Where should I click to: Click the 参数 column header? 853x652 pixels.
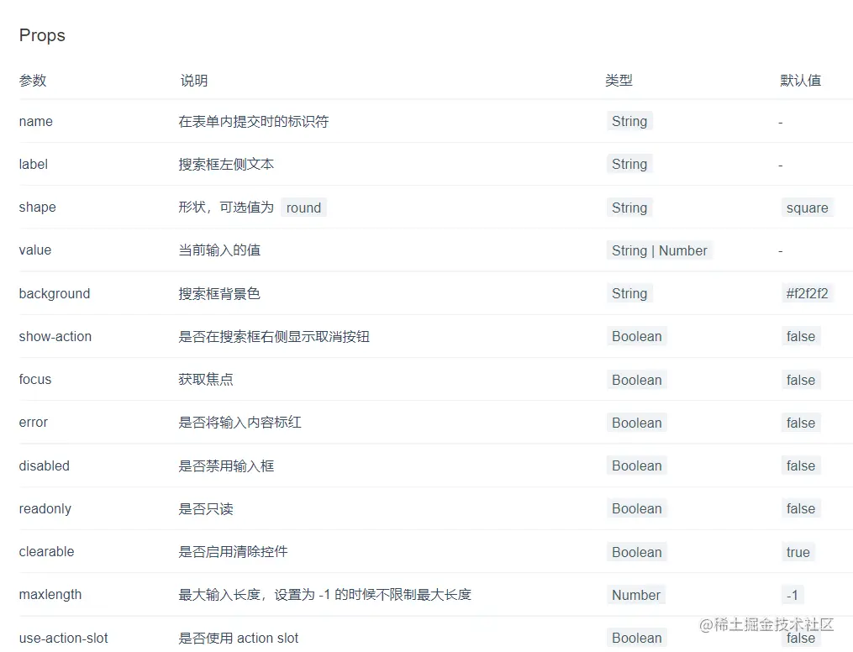coord(33,81)
